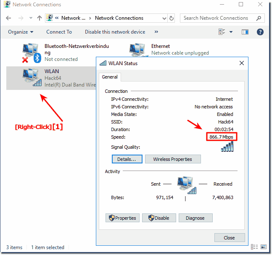Click the received bytes 7,400,863 value
The width and height of the screenshot is (272, 255).
point(223,197)
